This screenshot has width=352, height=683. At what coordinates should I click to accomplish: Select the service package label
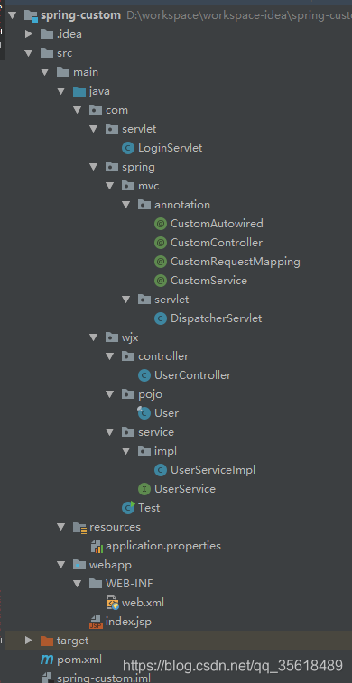[x=156, y=432]
